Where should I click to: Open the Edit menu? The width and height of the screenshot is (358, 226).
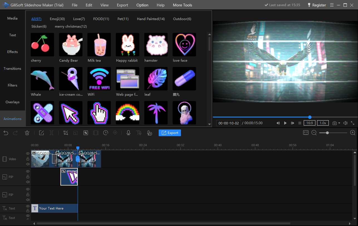89,5
